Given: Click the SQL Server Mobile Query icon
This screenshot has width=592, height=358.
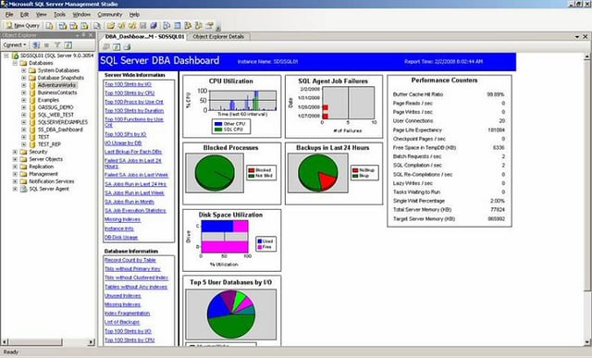Looking at the screenshot, I should click(97, 26).
